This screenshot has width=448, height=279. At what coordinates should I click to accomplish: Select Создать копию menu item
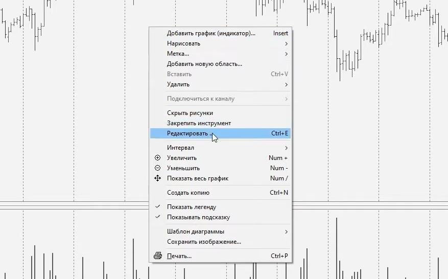click(188, 193)
